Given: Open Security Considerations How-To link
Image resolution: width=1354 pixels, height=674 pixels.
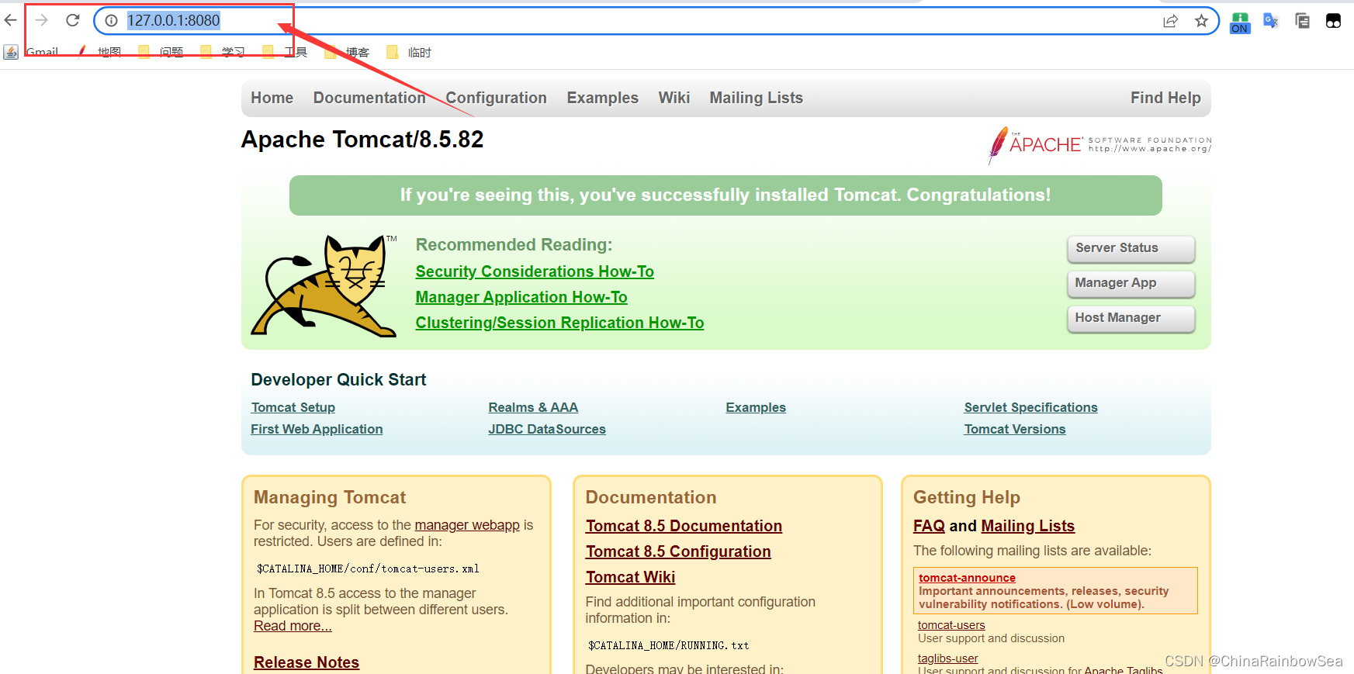Looking at the screenshot, I should pos(535,271).
